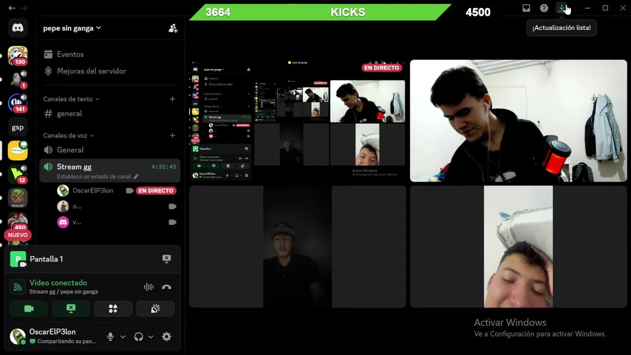Select third participant with pink avatar
The image size is (631, 355).
coord(63,222)
